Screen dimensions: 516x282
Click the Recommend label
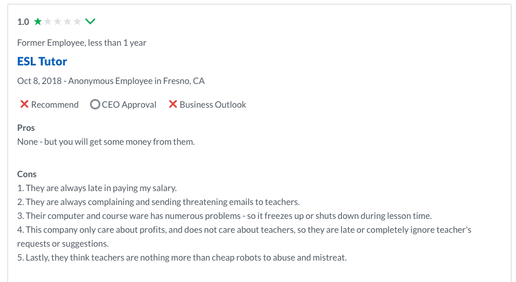[55, 105]
